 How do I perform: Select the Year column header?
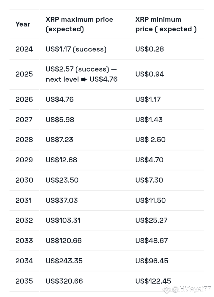(x=23, y=24)
